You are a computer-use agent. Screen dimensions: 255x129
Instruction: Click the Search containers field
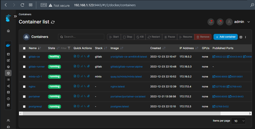tap(81, 37)
